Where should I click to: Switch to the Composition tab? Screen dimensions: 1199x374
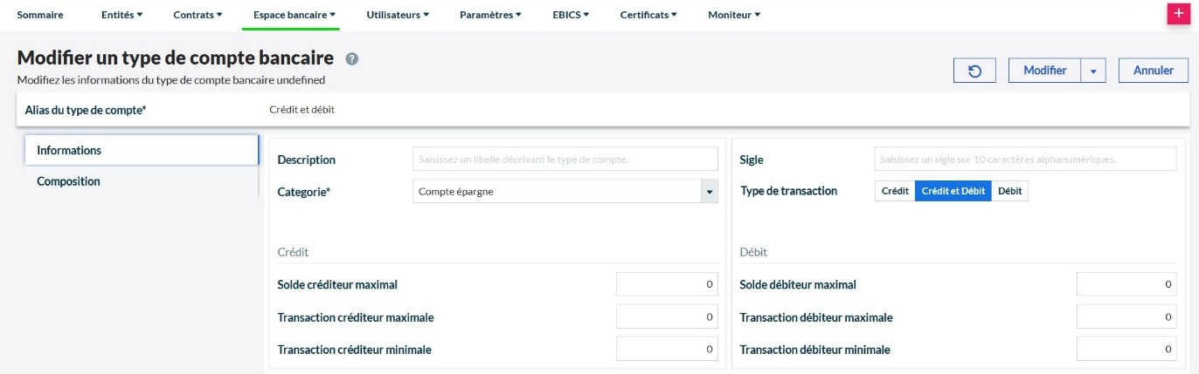tap(68, 181)
